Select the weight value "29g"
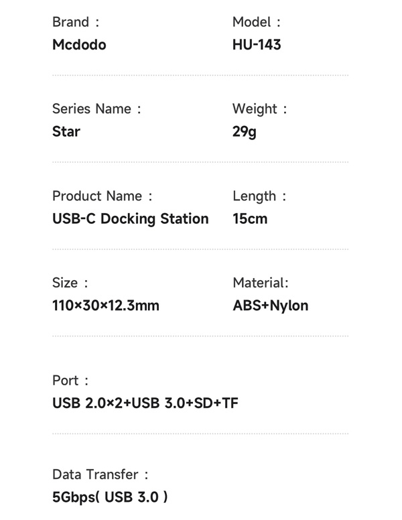This screenshot has width=402, height=520. [245, 131]
